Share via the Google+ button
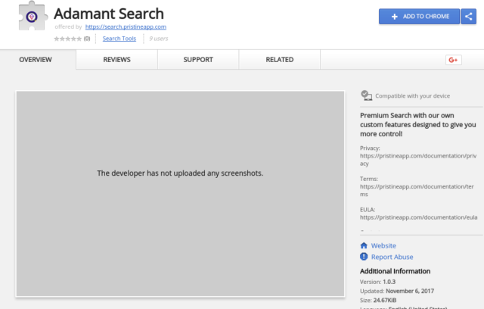The width and height of the screenshot is (484, 309). (x=454, y=60)
